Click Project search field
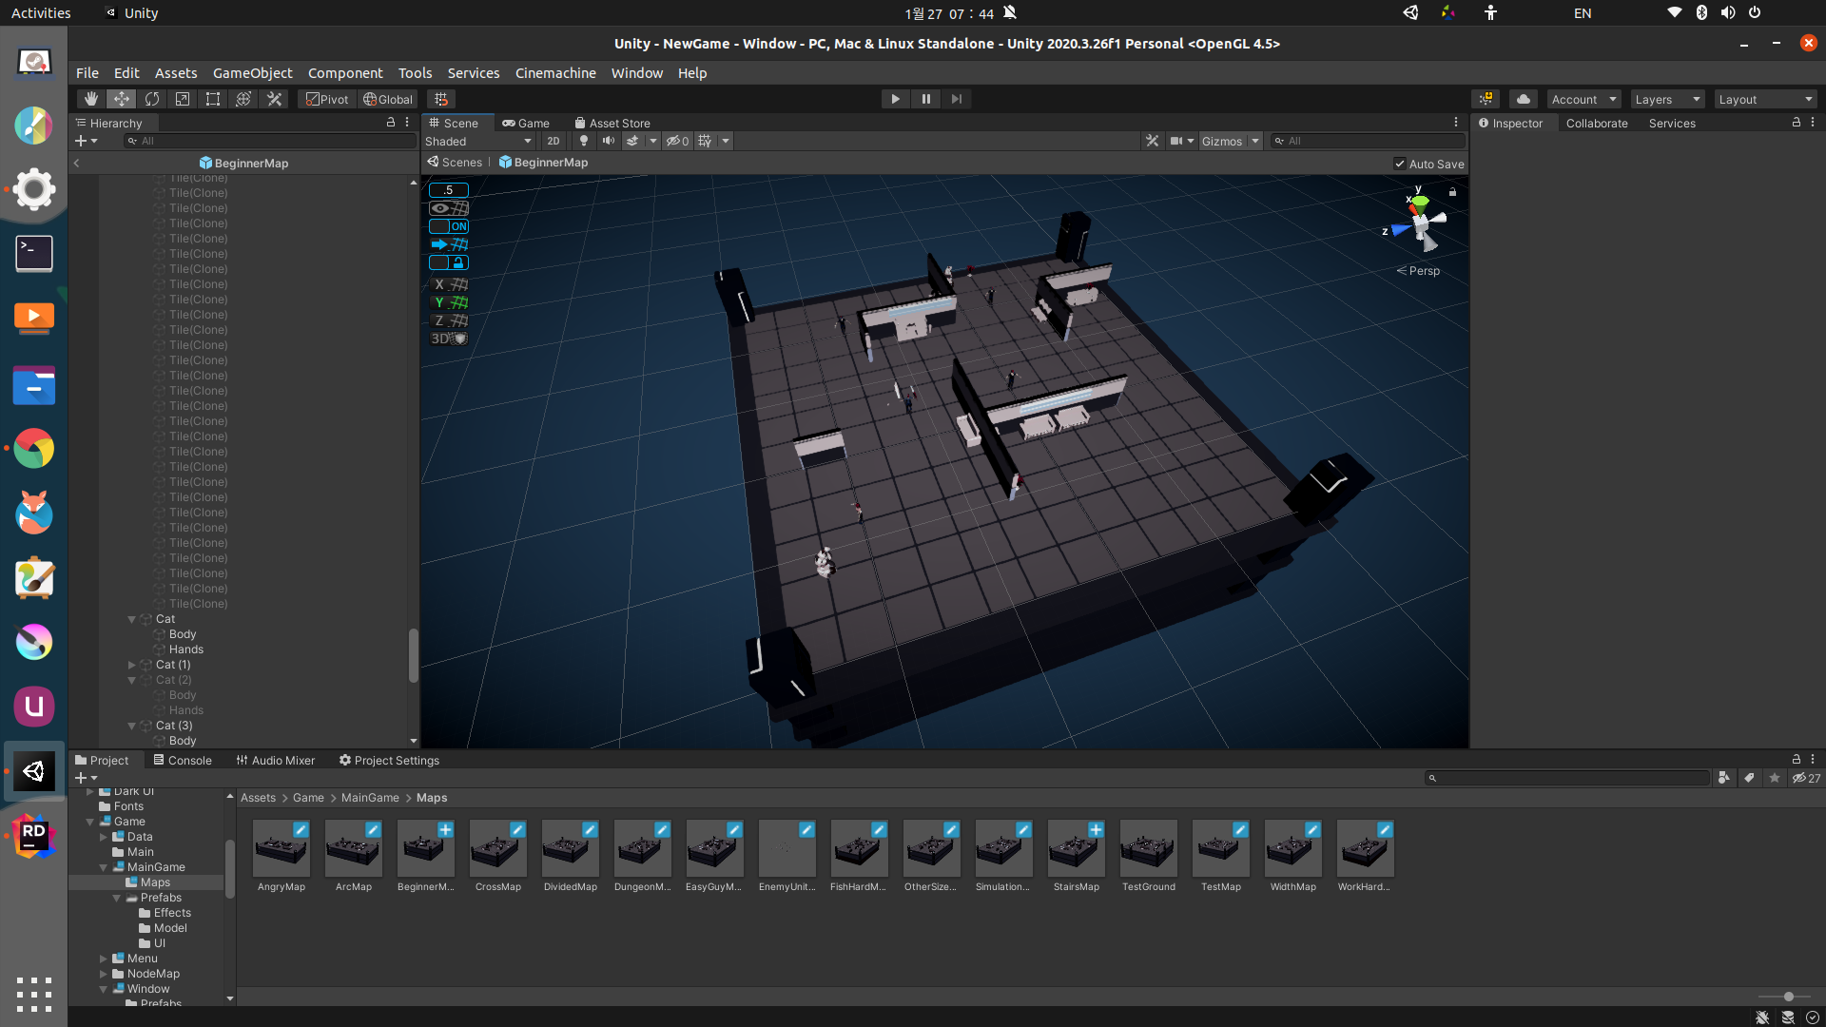Screen dimensions: 1826x1027 coord(1567,778)
